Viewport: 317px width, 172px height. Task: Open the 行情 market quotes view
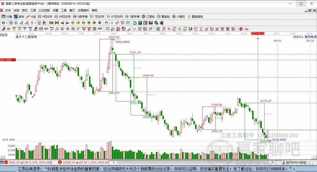(7, 17)
